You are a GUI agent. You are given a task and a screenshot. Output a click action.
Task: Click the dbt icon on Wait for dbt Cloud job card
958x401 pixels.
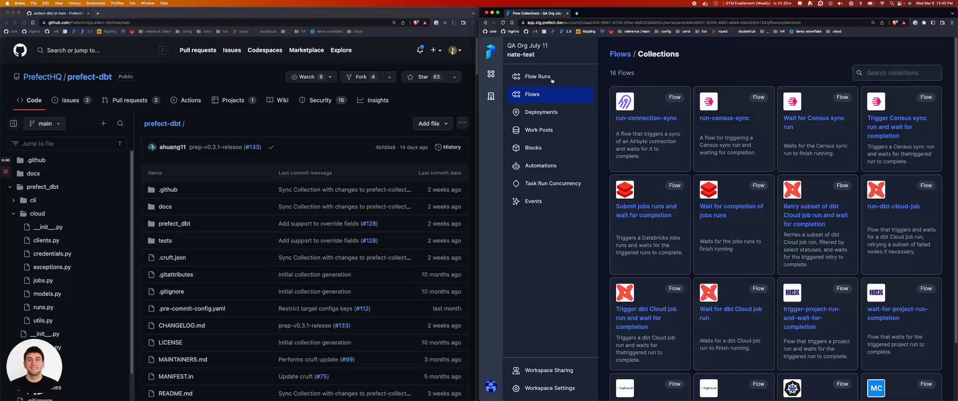tap(708, 292)
